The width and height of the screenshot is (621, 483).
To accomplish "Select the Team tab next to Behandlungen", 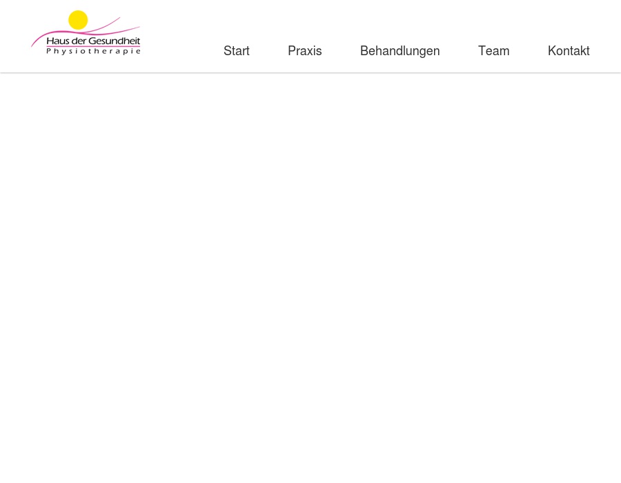I will tap(493, 51).
